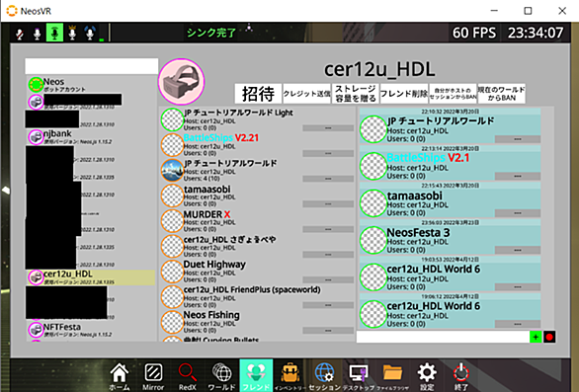Select NFTFesta in the friends list
Image resolution: width=579 pixels, height=392 pixels.
click(91, 330)
